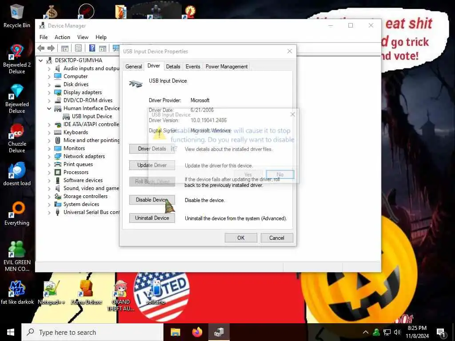Click the green person tray icon
This screenshot has width=455, height=341.
(376, 332)
